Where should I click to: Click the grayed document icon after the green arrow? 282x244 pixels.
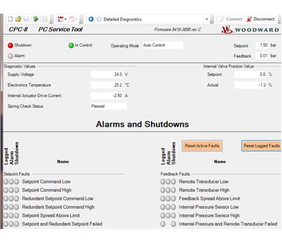coord(45,19)
